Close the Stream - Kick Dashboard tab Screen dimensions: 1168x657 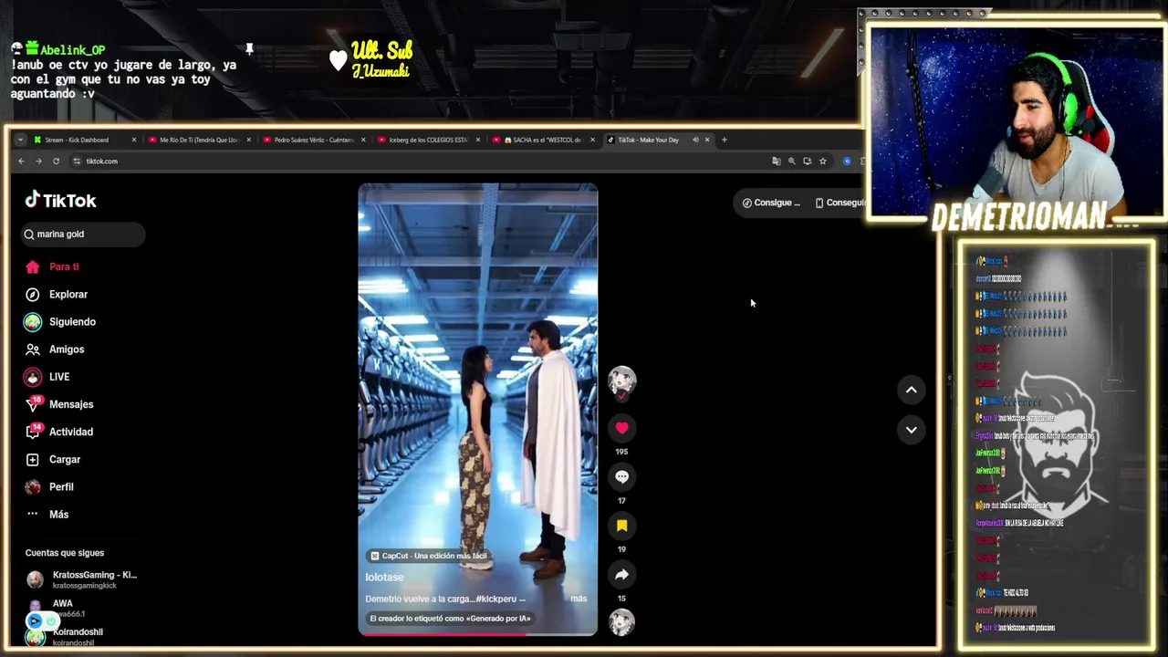pos(134,140)
